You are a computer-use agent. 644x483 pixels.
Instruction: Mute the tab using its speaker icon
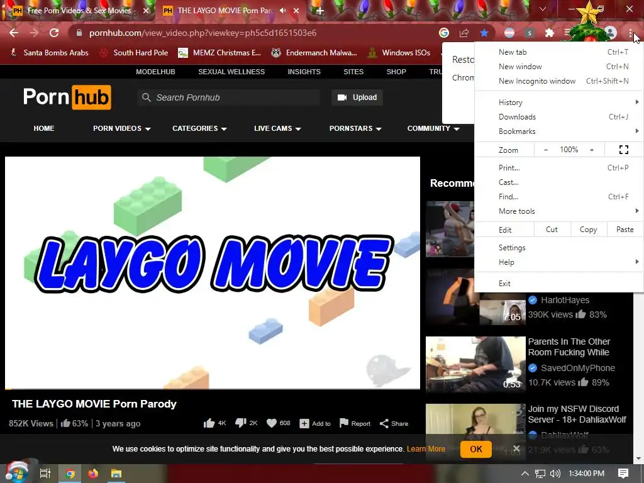tap(282, 11)
